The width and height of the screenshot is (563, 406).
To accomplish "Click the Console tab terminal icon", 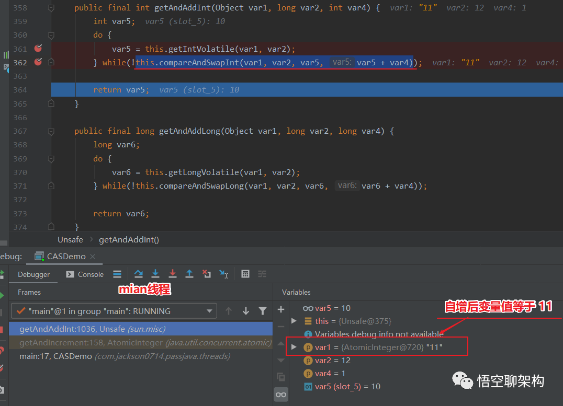I will point(70,274).
